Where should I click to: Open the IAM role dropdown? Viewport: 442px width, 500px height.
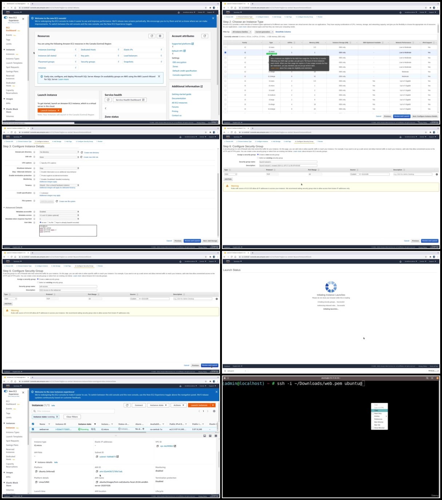coord(59,157)
